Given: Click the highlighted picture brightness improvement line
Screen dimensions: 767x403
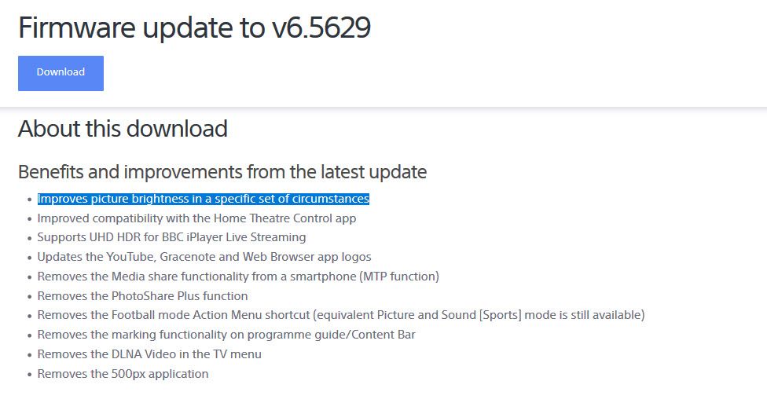Looking at the screenshot, I should [x=203, y=199].
